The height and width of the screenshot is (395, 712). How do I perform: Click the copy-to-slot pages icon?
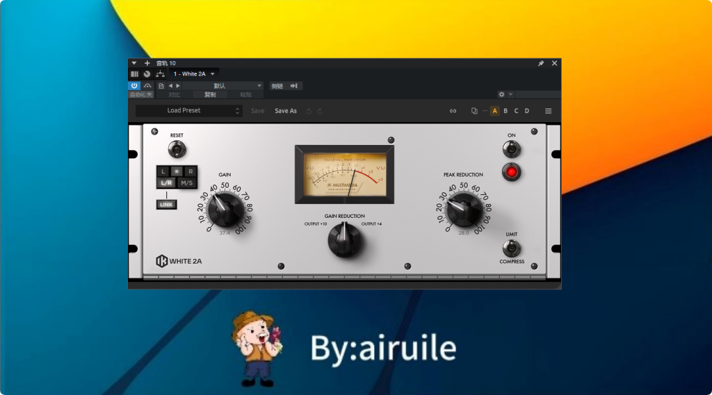(474, 110)
